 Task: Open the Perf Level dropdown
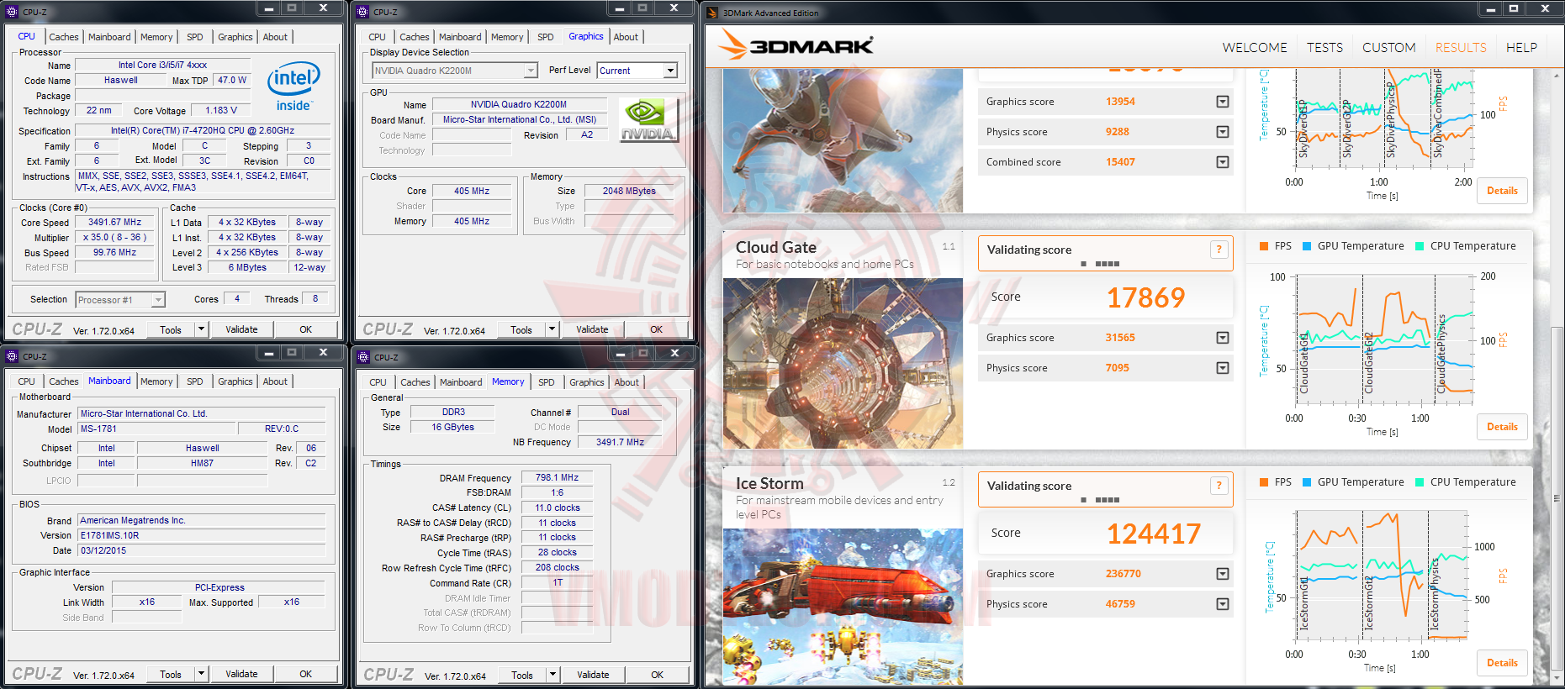637,71
